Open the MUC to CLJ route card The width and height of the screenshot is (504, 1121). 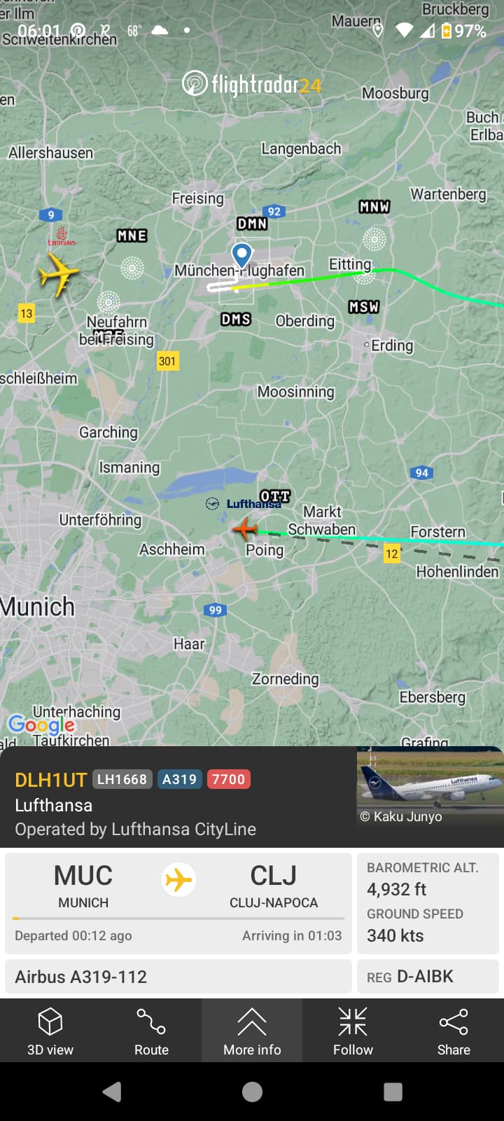coord(178,902)
